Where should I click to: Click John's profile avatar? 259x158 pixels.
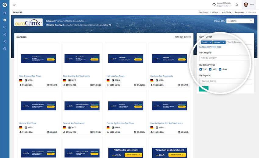[x=246, y=5]
